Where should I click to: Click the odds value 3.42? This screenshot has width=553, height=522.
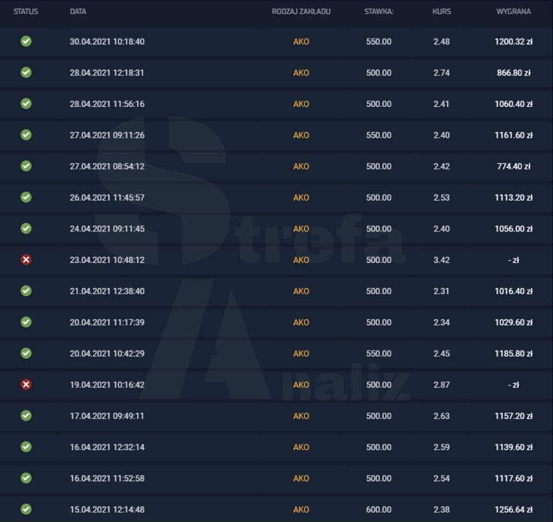coord(442,260)
